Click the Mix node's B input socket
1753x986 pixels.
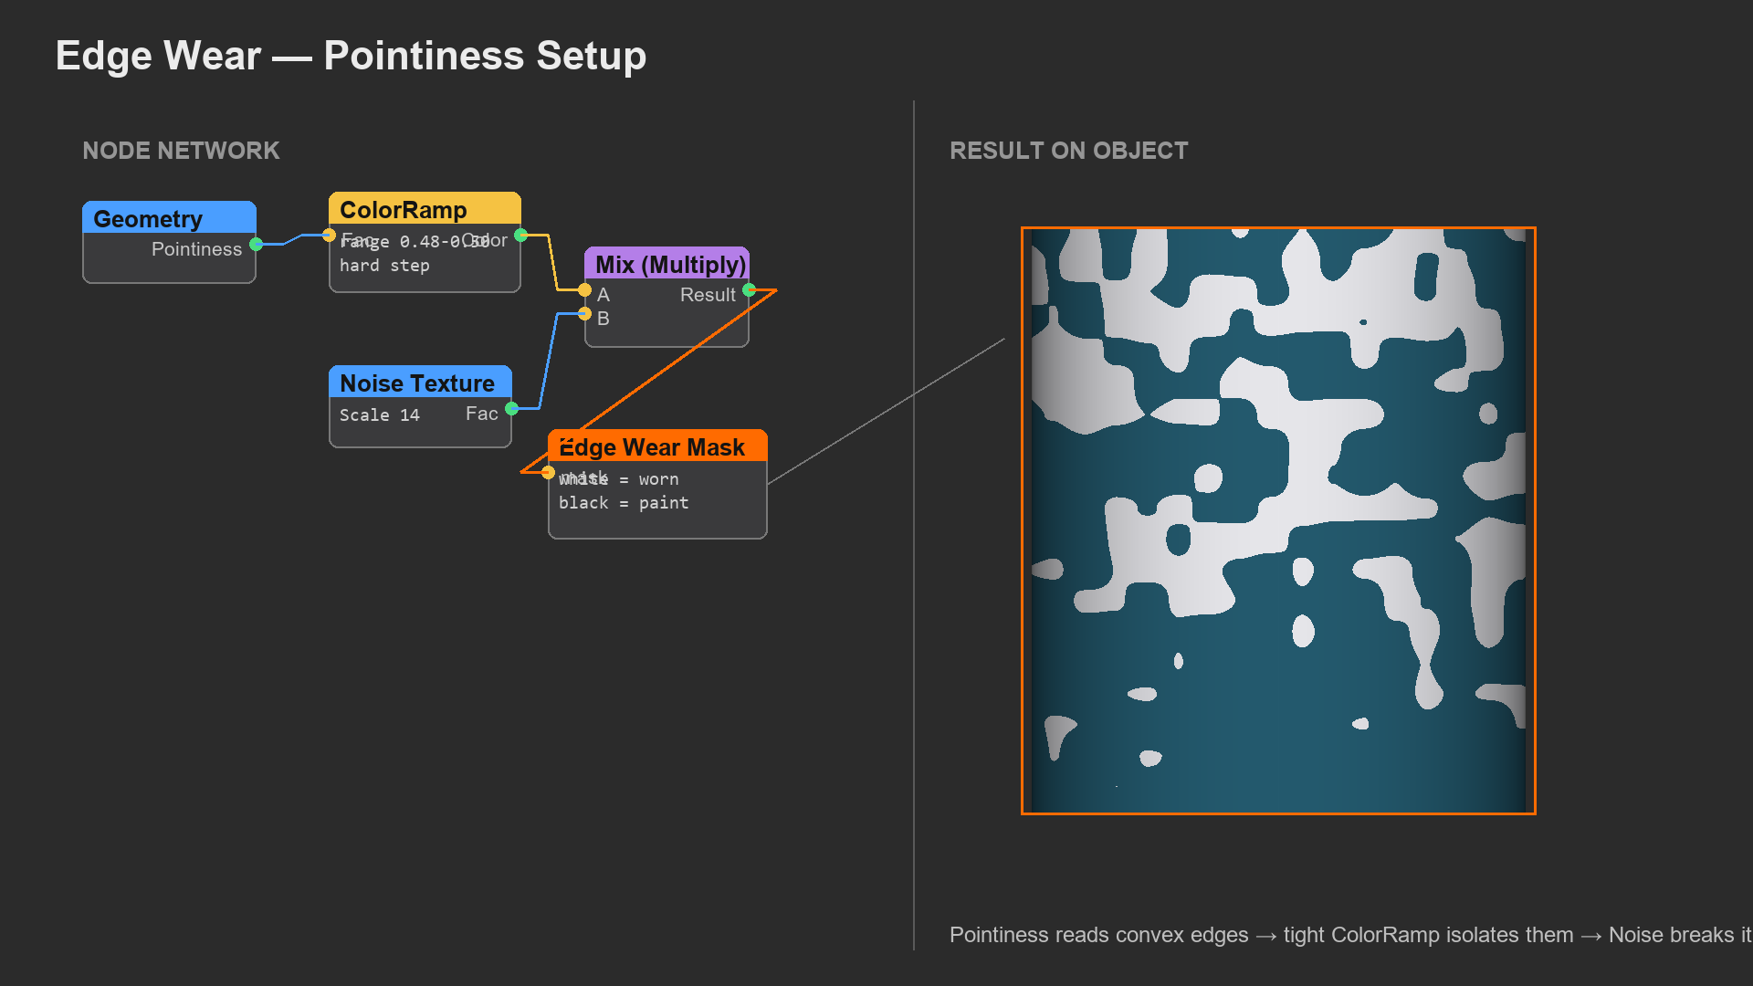(584, 314)
